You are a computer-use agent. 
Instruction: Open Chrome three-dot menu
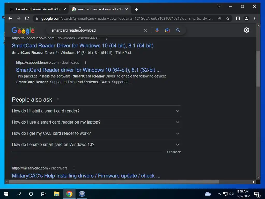point(255,18)
